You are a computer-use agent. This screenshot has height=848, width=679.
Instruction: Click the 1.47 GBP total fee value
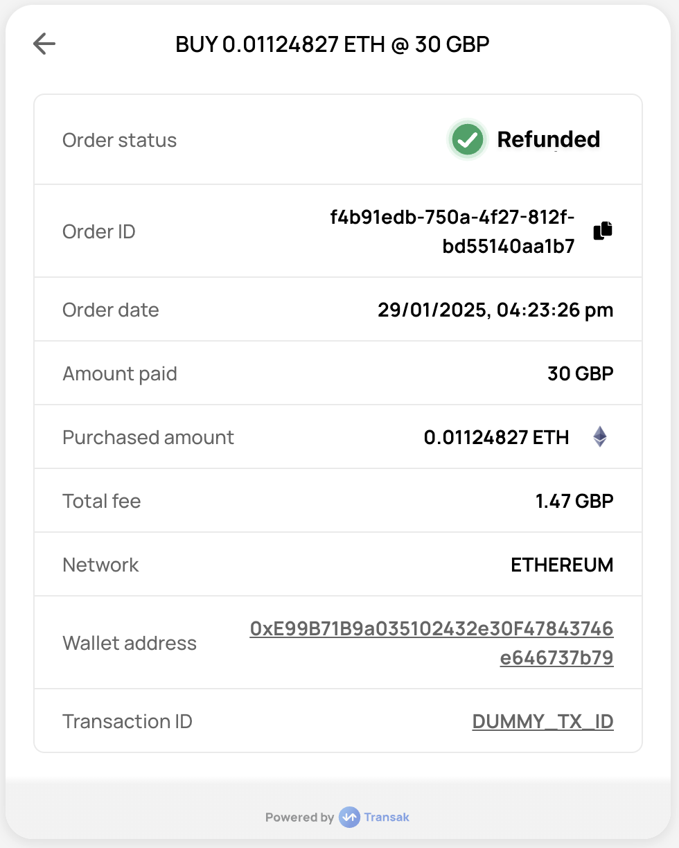pyautogui.click(x=574, y=501)
